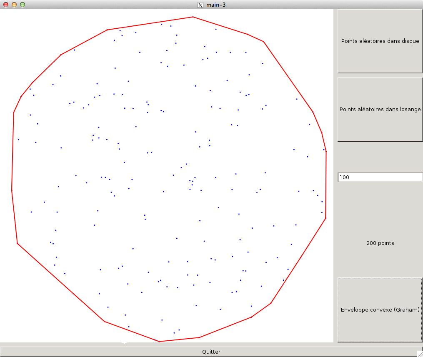Viewport: 423px width, 357px height.
Task: Zoom the window using the green button
Action: click(x=23, y=5)
